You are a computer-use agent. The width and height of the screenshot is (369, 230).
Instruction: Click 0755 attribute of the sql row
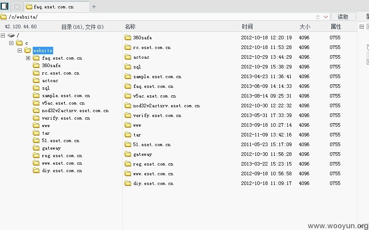[335, 67]
